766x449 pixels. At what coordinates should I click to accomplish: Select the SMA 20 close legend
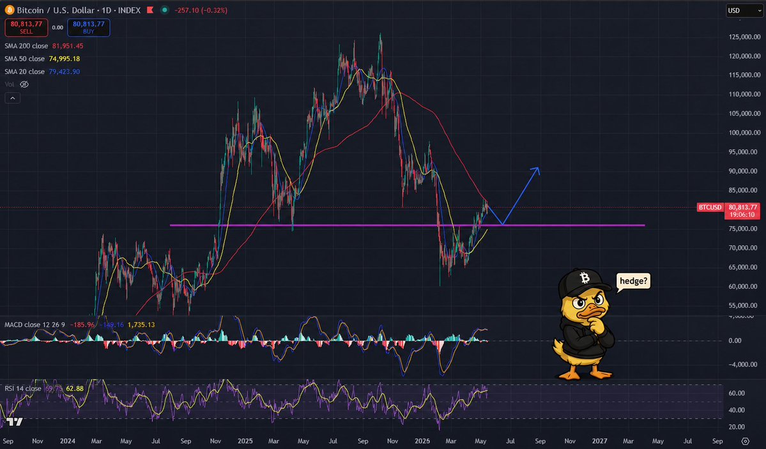(x=24, y=72)
